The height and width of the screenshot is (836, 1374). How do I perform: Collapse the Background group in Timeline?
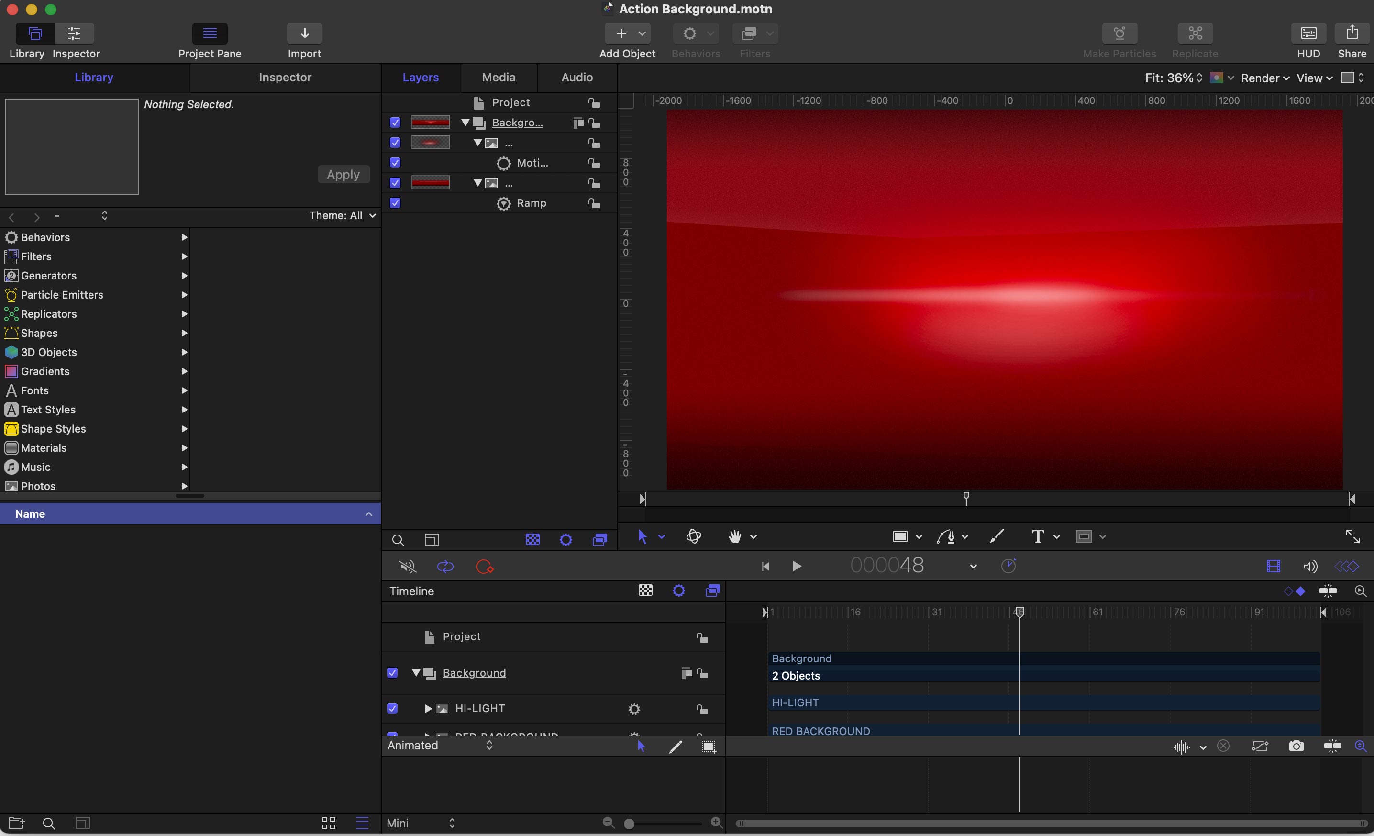(x=416, y=673)
